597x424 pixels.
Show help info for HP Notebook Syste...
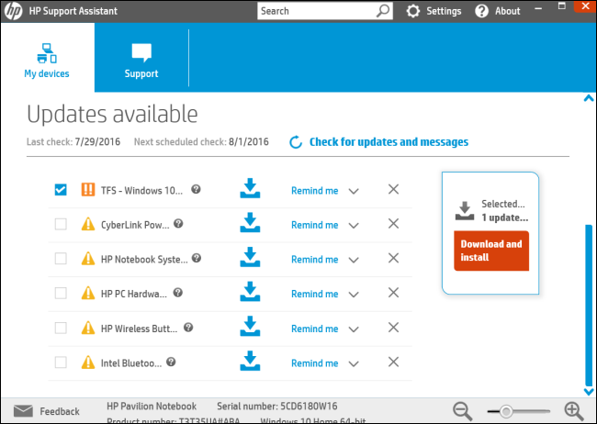click(x=196, y=258)
